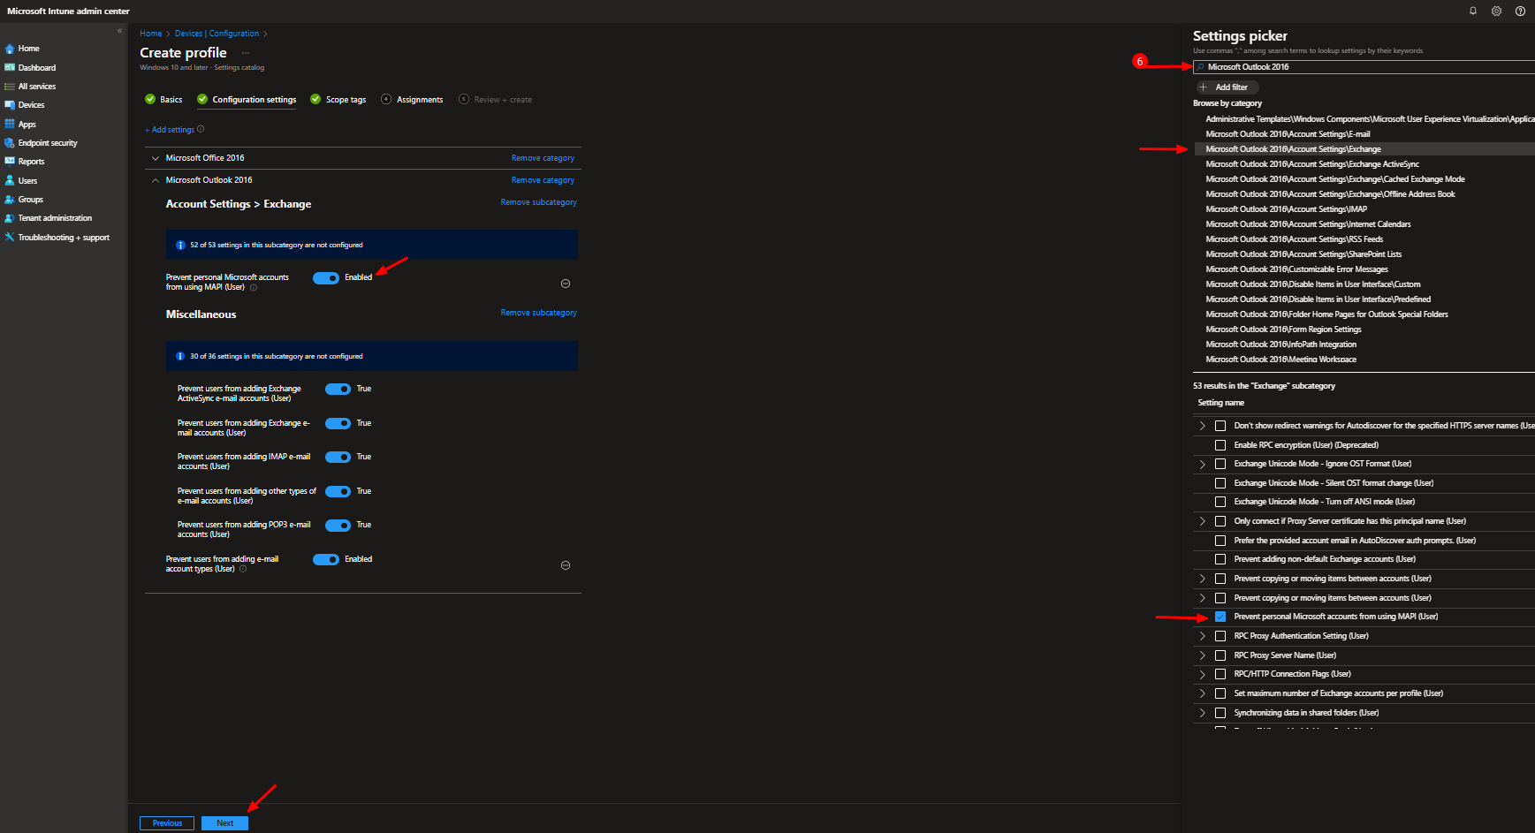Click the Reports icon in sidebar
Screen dimensions: 1535x833
[x=10, y=162]
